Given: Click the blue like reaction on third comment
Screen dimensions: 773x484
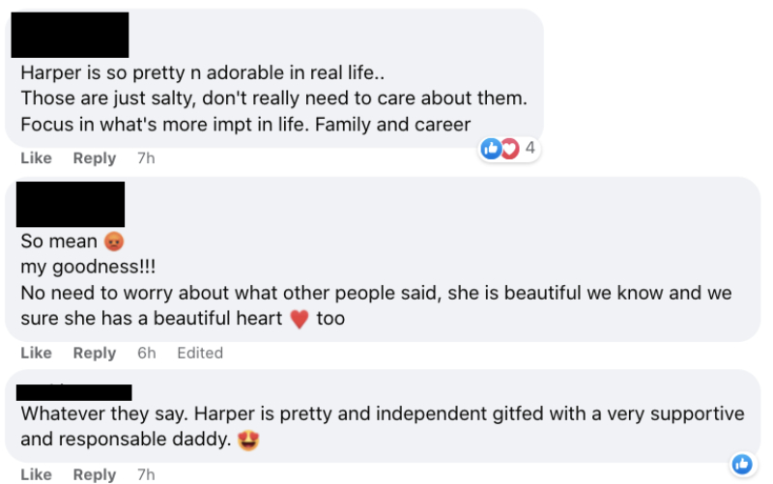Looking at the screenshot, I should [742, 464].
